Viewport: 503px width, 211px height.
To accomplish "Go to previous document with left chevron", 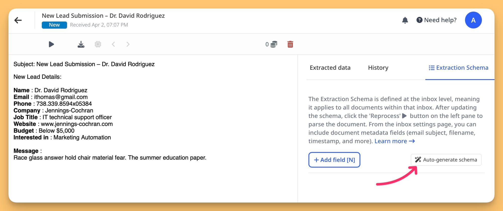I will click(113, 44).
